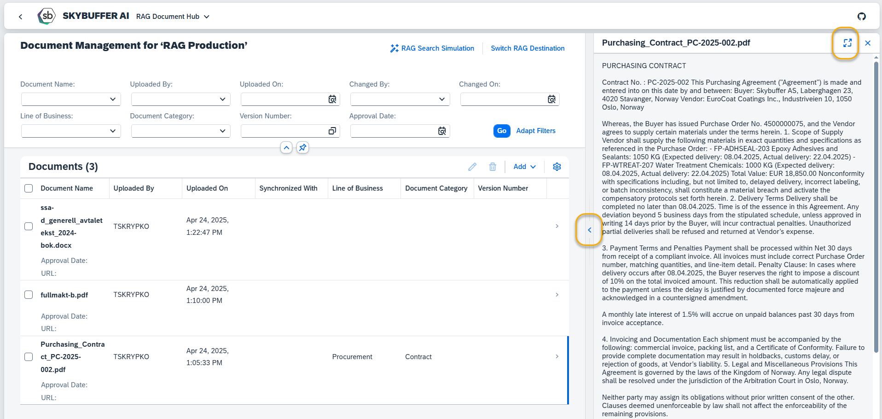The image size is (882, 419).
Task: Open Version Number value help
Action: point(332,131)
